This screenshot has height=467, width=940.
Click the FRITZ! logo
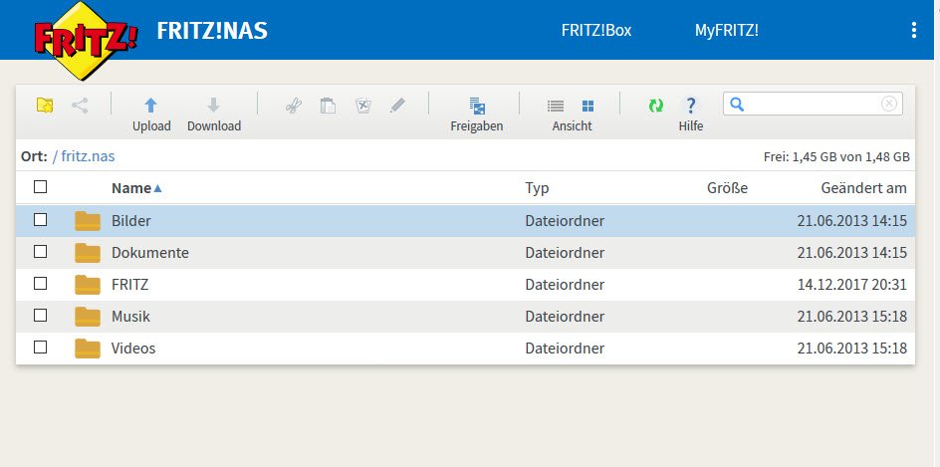86,41
